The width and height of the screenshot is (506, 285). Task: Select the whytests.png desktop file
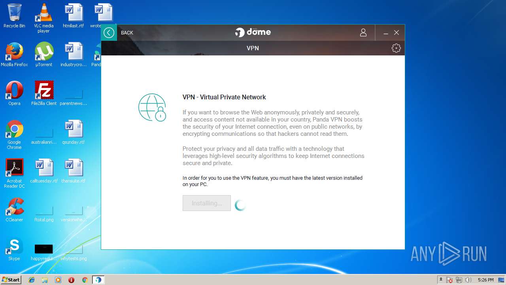[74, 252]
